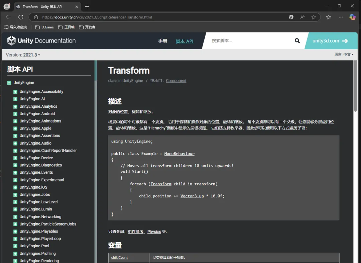Image resolution: width=361 pixels, height=263 pixels.
Task: Expand the UnityEngine.AI node
Action: 15,99
